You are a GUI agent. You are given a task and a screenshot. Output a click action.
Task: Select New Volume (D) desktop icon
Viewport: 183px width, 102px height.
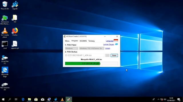(x=5, y=86)
